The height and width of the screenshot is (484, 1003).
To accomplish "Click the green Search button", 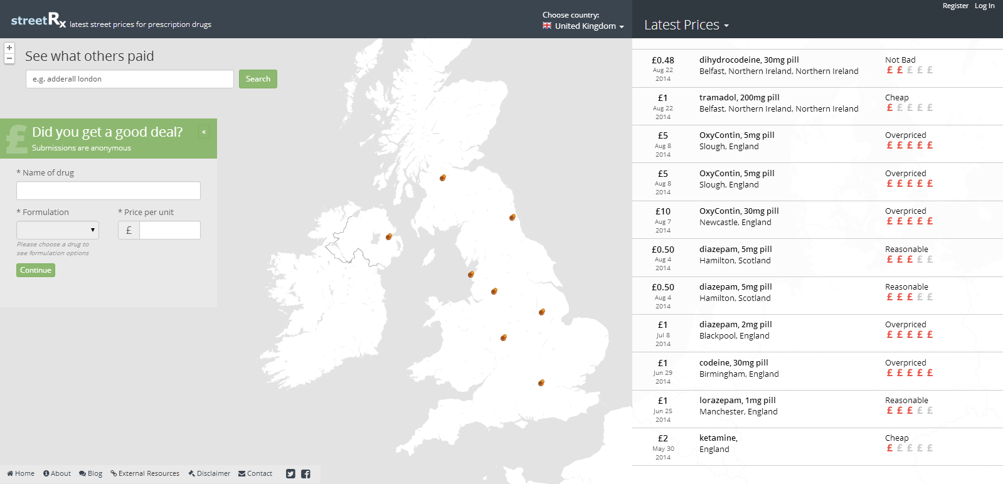I will [258, 79].
